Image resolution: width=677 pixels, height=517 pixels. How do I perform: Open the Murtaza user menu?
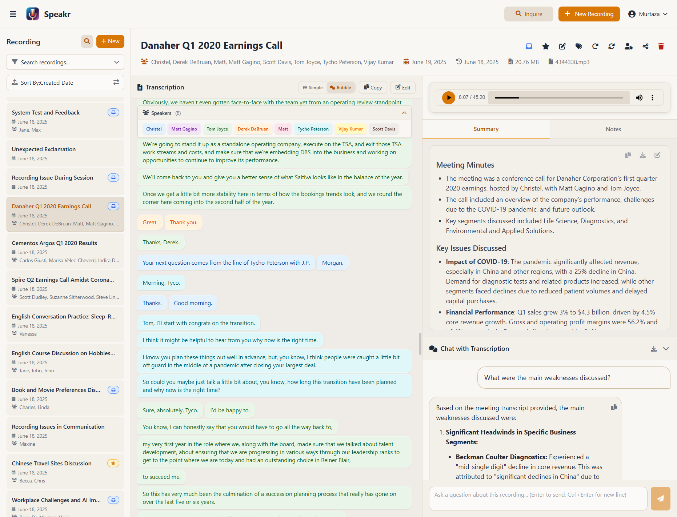648,14
